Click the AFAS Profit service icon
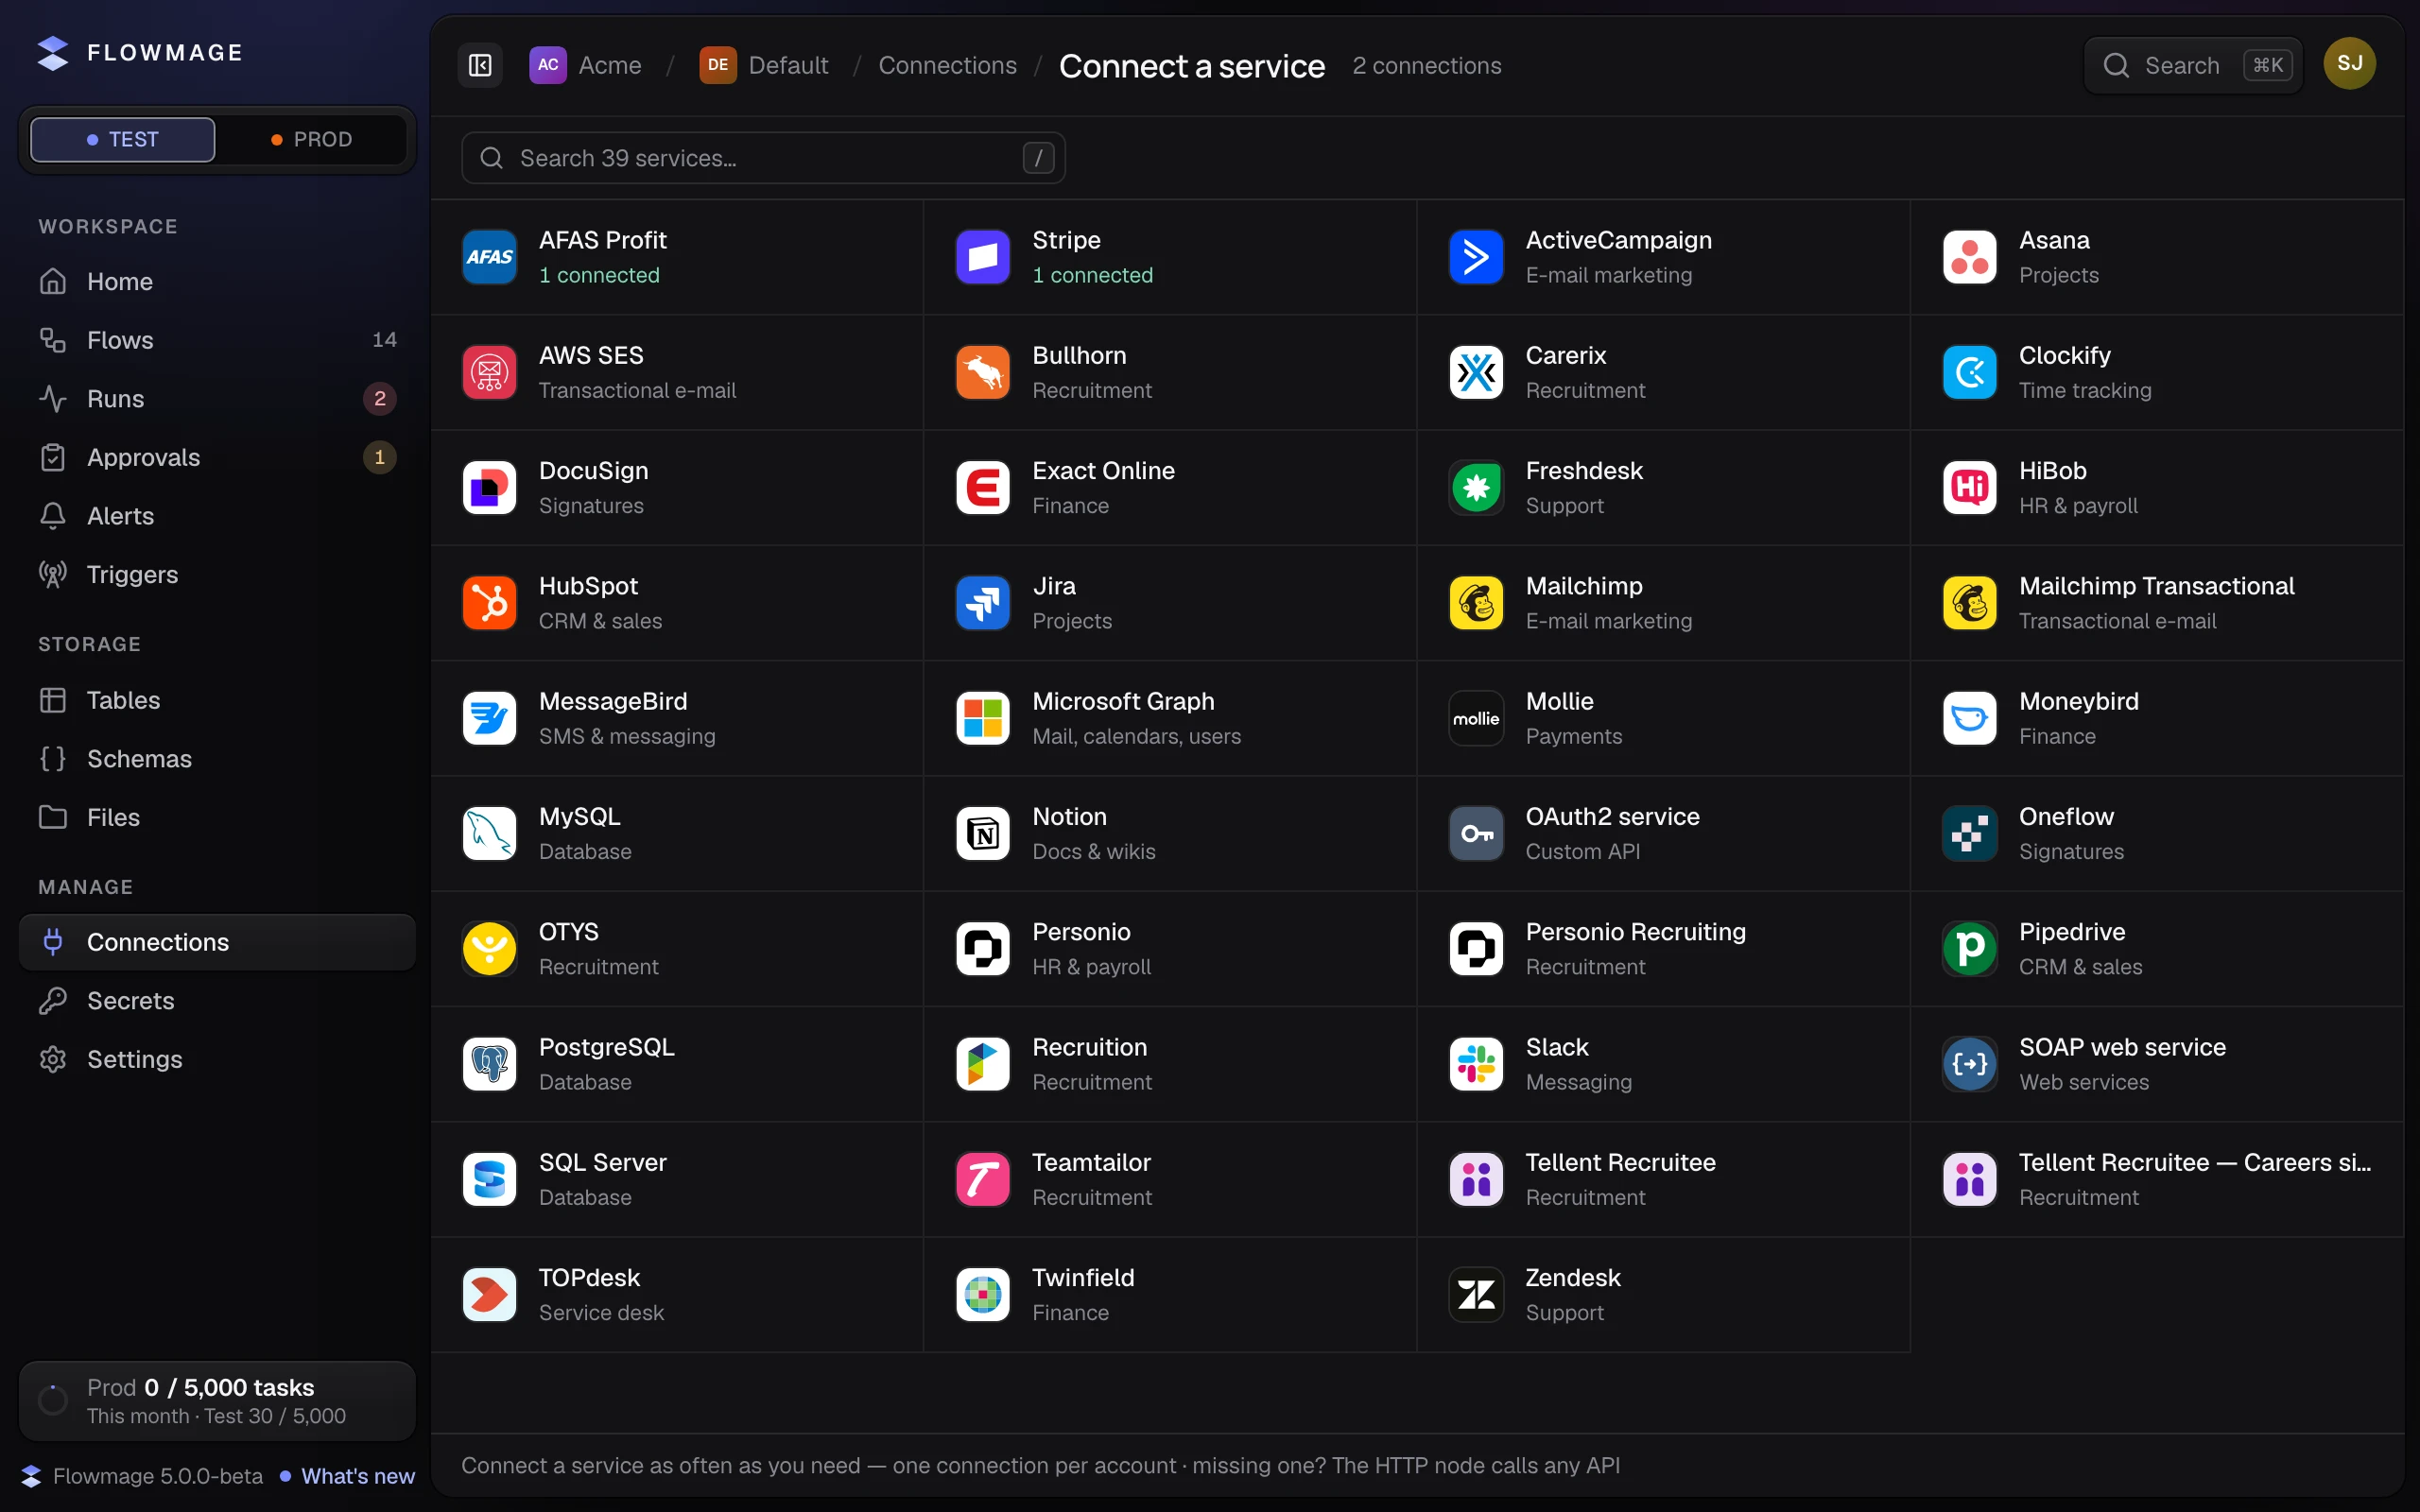This screenshot has width=2420, height=1512. point(489,257)
